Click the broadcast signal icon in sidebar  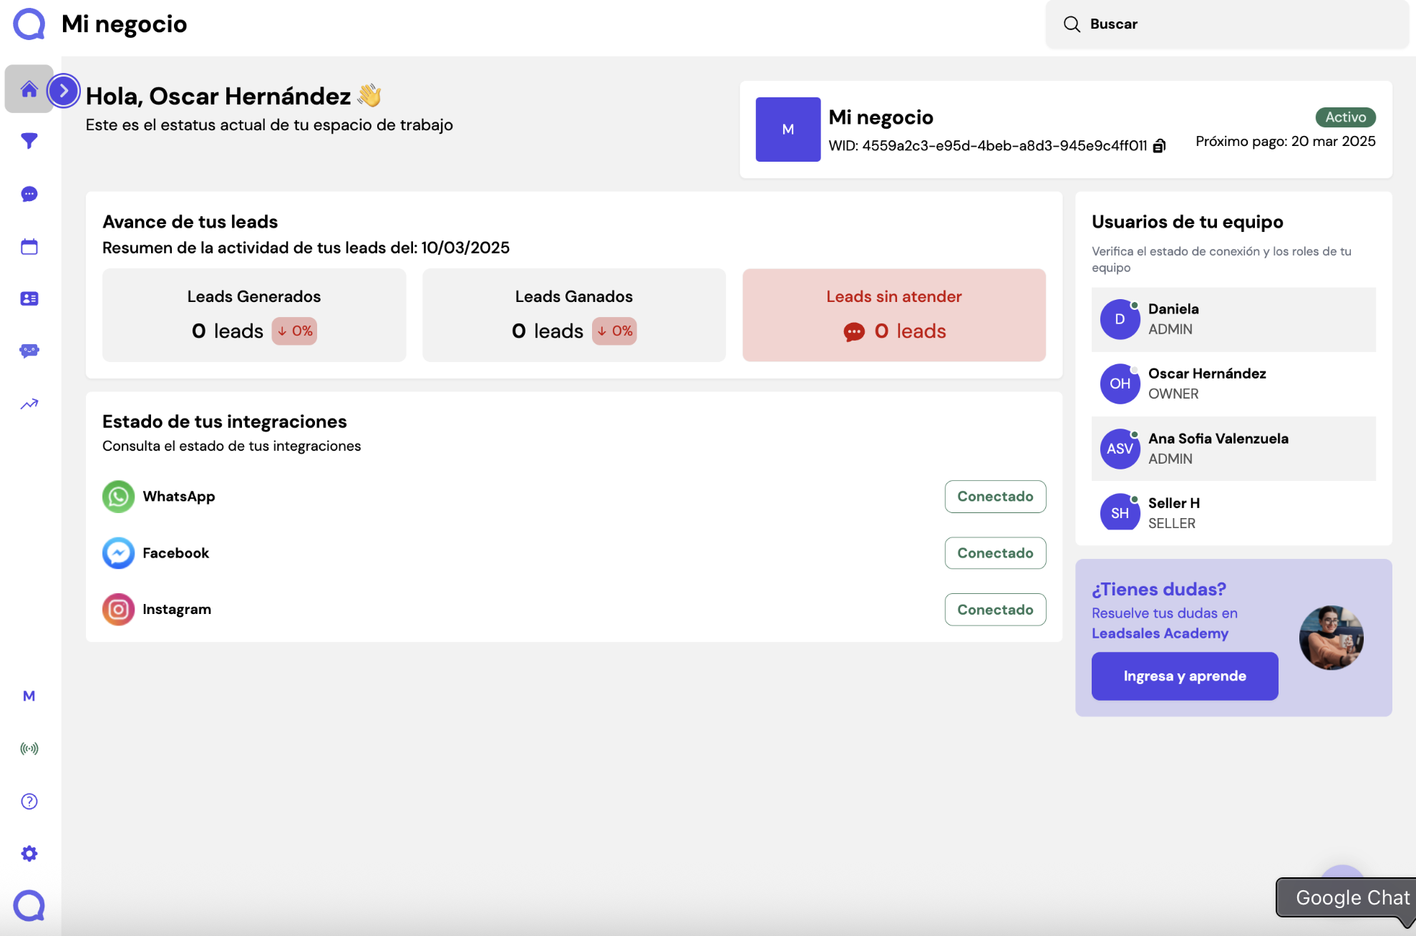pyautogui.click(x=29, y=749)
